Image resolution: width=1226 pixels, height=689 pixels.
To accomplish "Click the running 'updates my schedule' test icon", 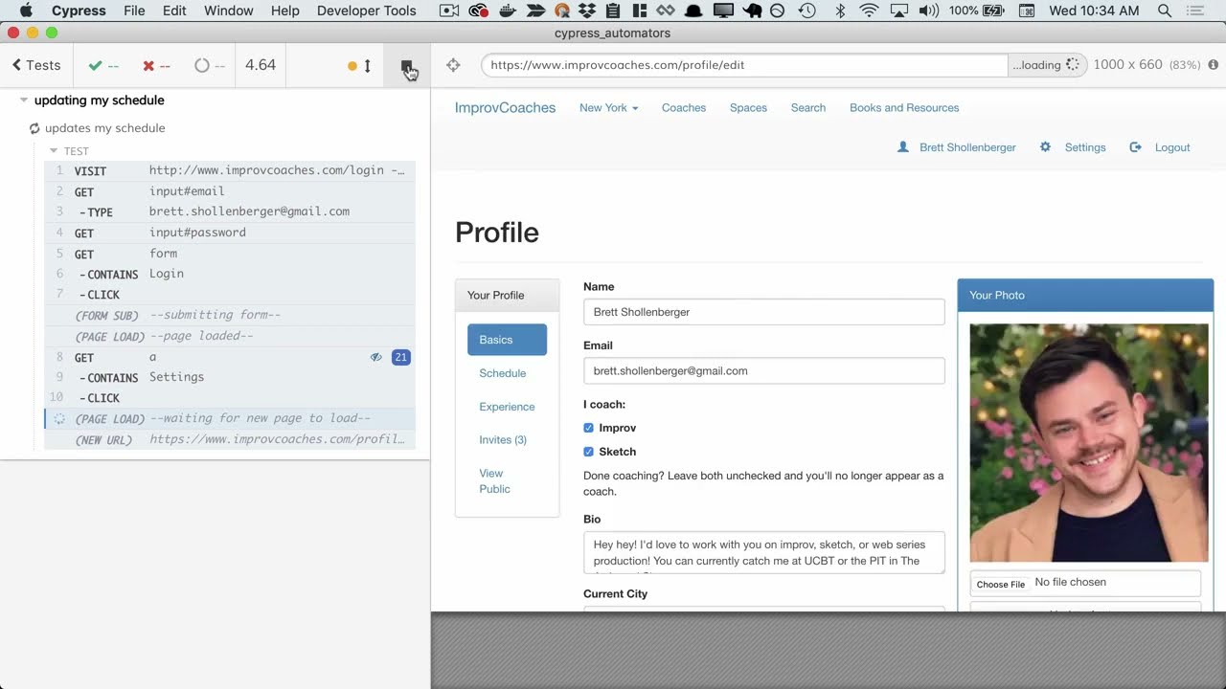I will [34, 128].
